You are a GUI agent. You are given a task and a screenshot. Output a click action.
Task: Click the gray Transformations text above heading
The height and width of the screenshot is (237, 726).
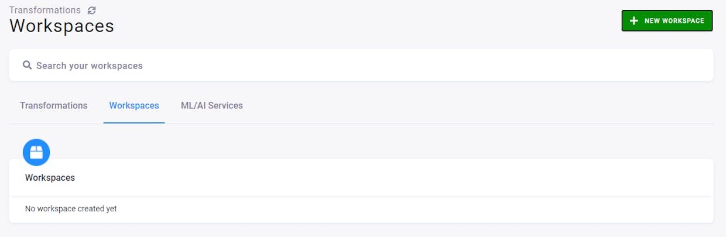[45, 10]
